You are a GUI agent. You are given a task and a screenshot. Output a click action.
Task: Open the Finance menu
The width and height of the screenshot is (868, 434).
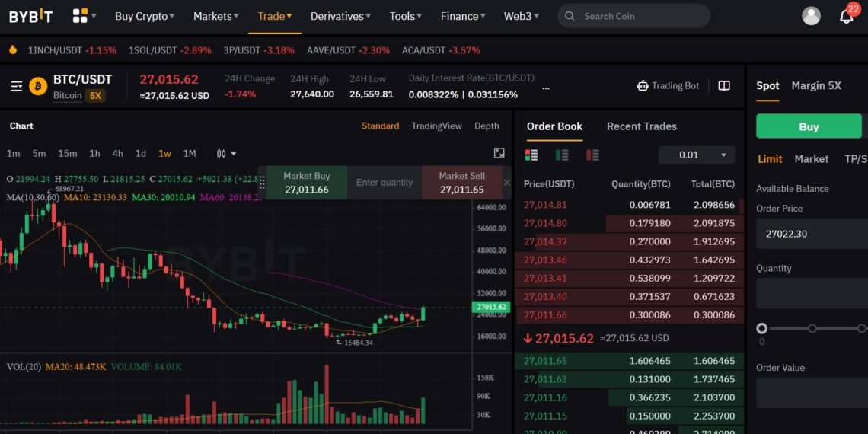click(463, 16)
